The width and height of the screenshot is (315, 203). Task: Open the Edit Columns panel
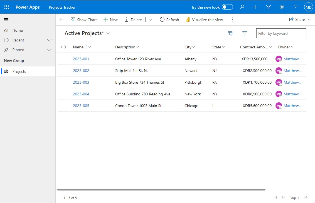coord(230,33)
